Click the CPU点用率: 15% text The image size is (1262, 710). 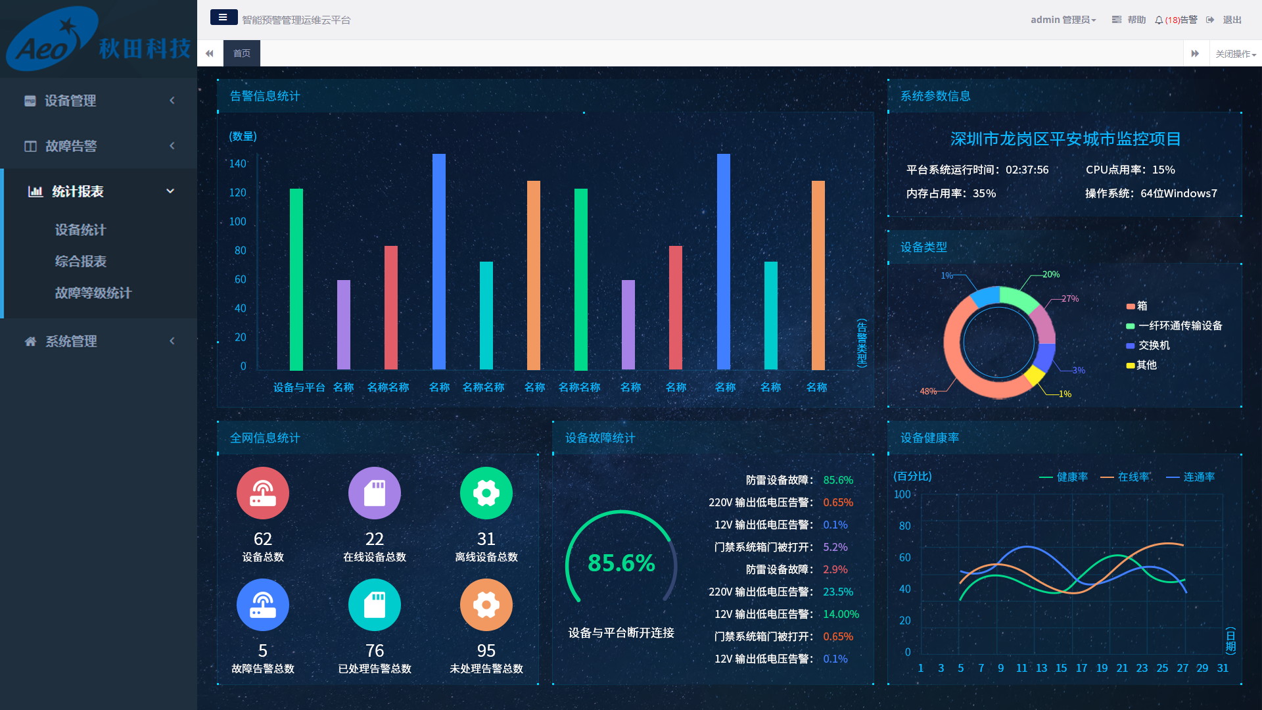pyautogui.click(x=1131, y=170)
